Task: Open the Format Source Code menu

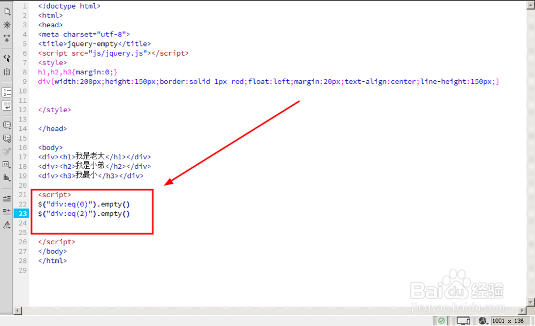Action: coord(7,224)
